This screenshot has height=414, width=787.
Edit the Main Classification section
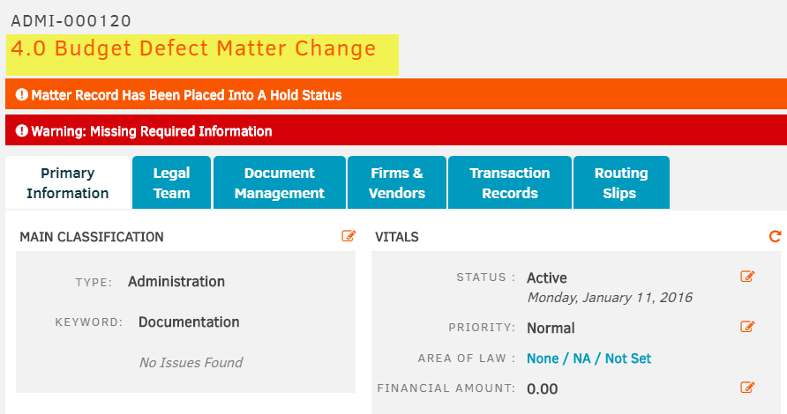tap(349, 236)
